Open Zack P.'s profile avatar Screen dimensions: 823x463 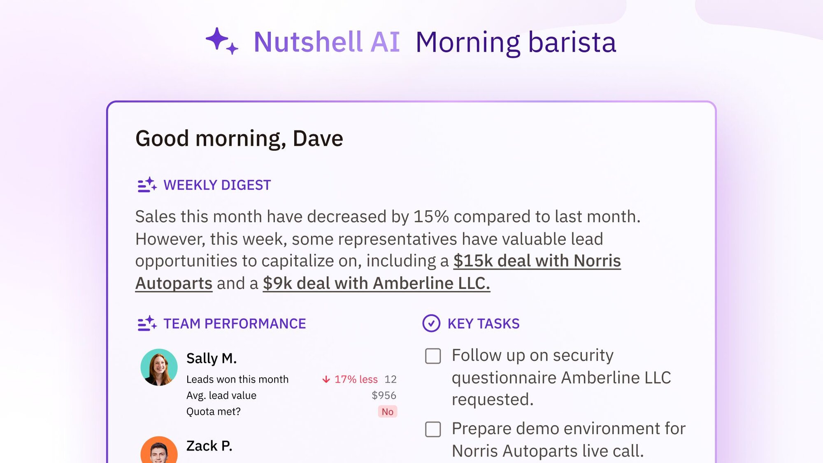click(x=159, y=451)
